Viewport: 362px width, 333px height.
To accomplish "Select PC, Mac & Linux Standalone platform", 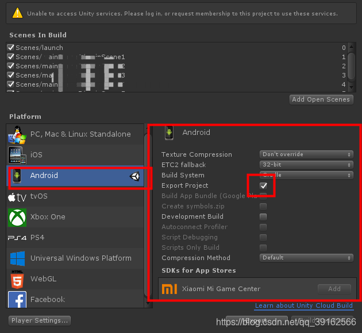I will pyautogui.click(x=75, y=134).
